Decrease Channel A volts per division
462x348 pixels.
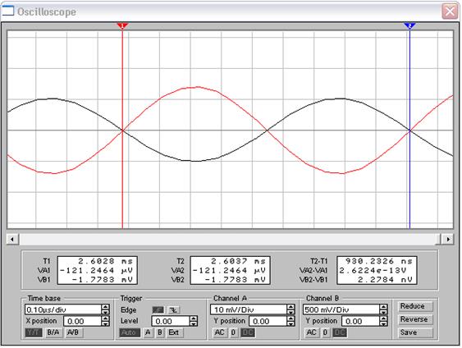[x=290, y=313]
